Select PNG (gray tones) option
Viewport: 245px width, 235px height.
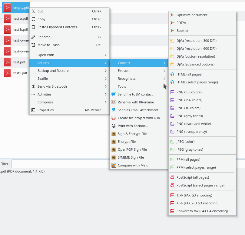pos(202,116)
